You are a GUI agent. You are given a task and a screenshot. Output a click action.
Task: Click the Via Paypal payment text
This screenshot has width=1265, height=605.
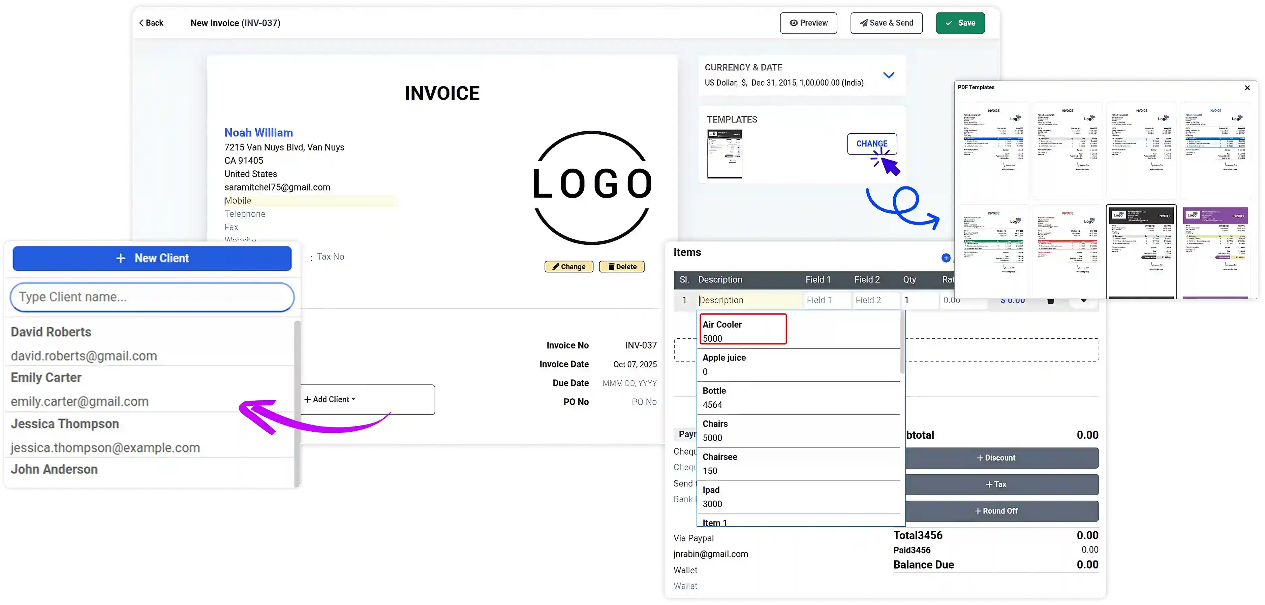point(693,538)
